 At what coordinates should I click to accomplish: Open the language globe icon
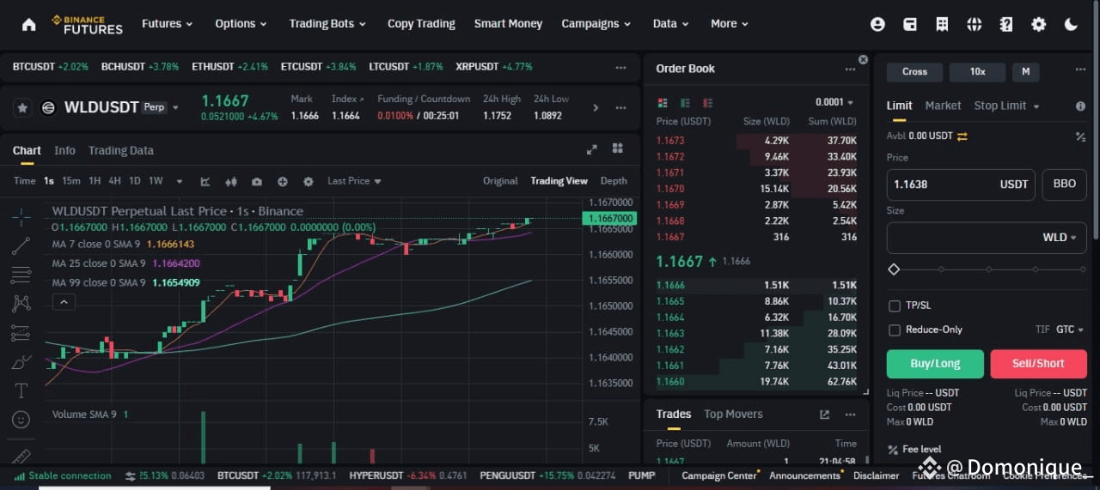[974, 24]
